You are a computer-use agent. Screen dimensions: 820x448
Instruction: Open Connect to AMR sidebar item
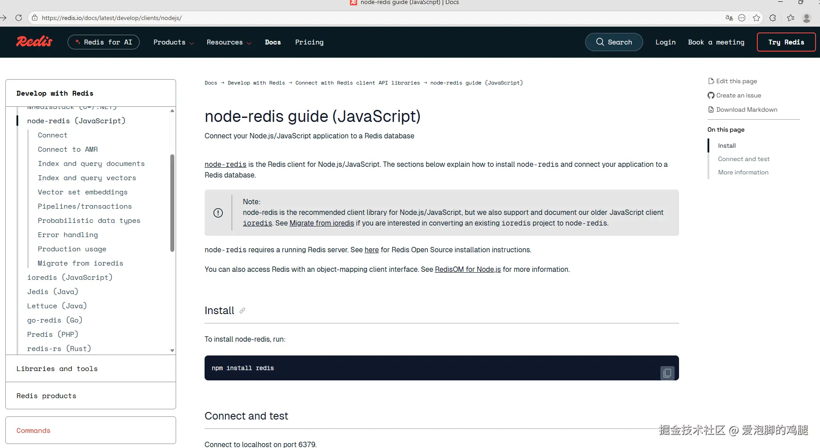pos(68,149)
